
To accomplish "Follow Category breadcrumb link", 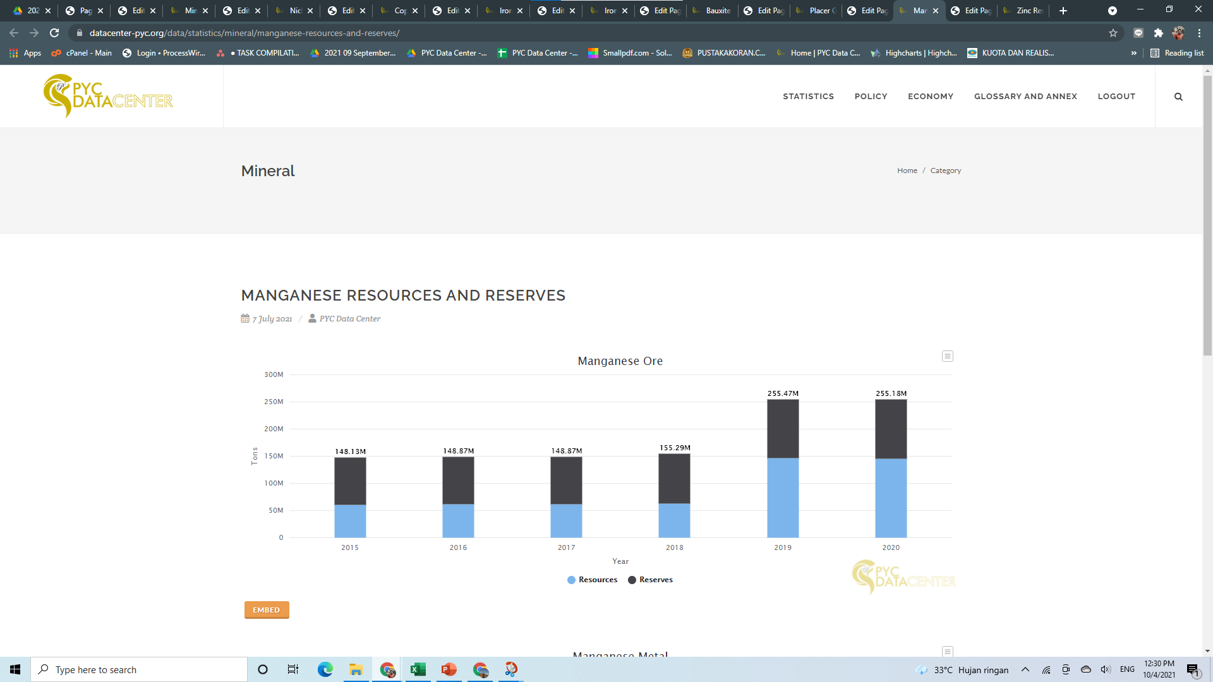I will tap(945, 170).
